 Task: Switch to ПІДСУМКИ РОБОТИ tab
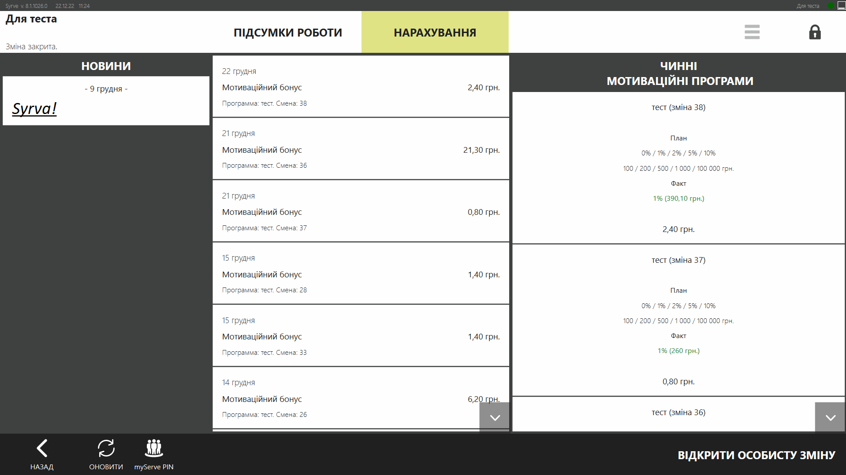click(x=287, y=33)
